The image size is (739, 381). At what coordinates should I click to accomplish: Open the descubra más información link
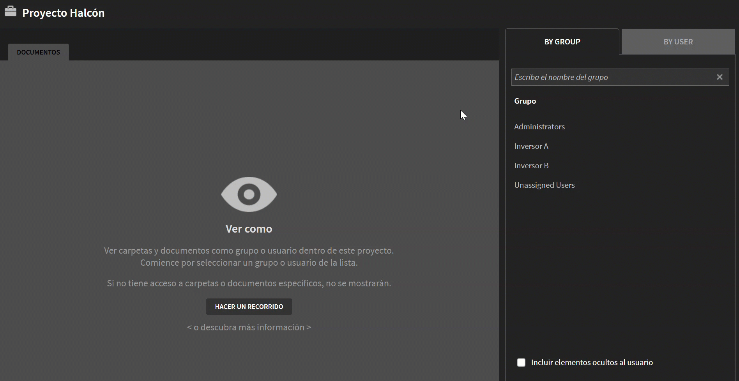click(x=249, y=327)
